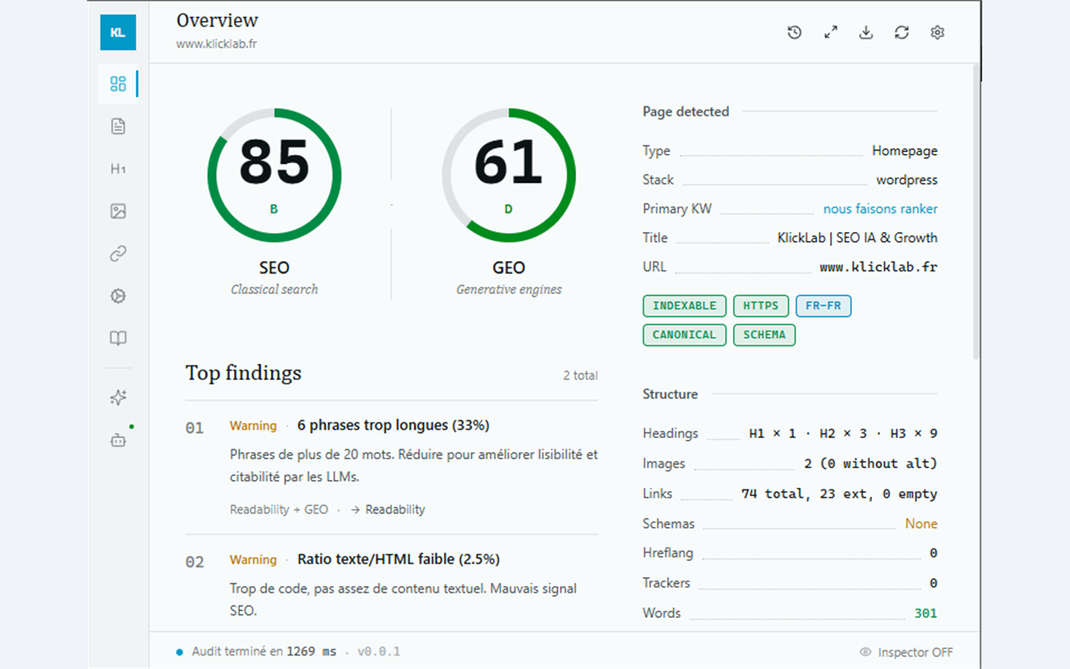
Task: Click the Headings value 'H1 × 1 · H2 × 3 · H3 × 9'
Action: pos(843,433)
